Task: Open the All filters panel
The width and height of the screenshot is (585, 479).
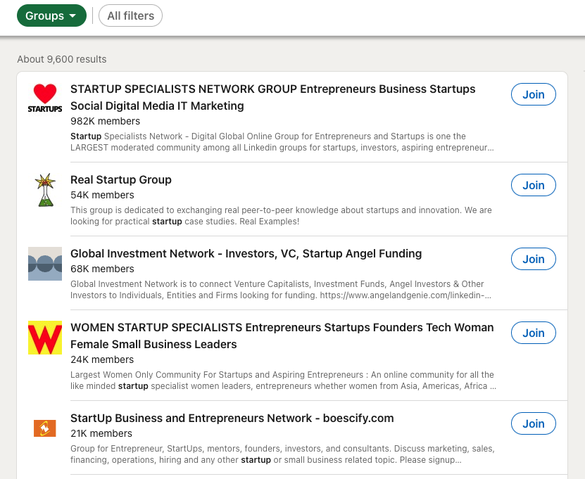Action: (x=130, y=15)
